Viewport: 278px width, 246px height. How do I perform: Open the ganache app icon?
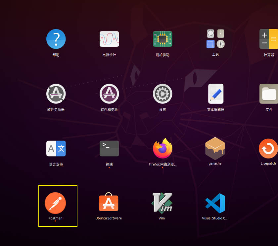point(215,149)
